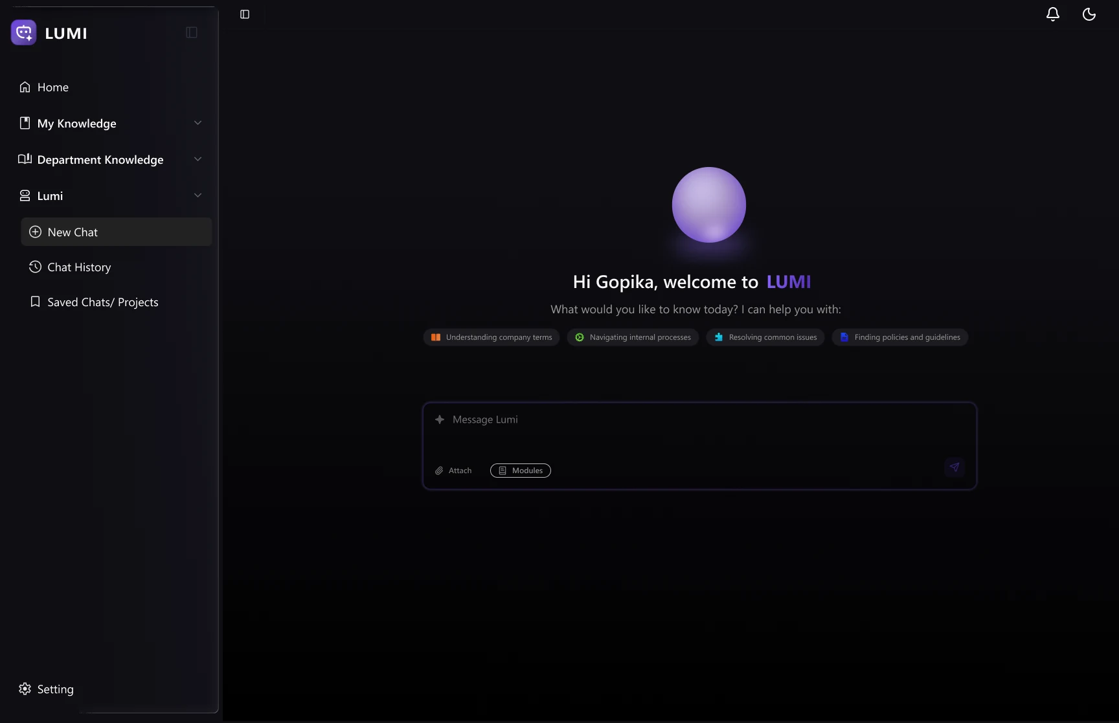Click the My Knowledge book icon

coord(25,123)
